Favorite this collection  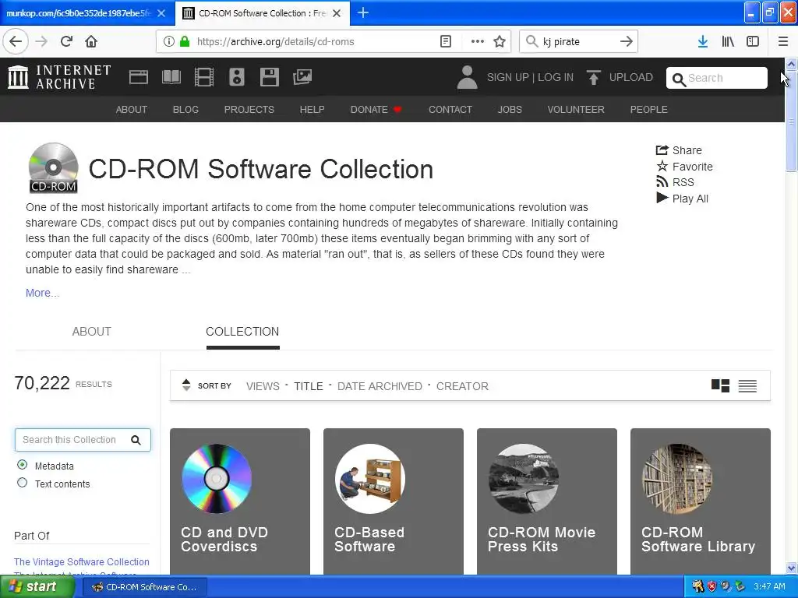tap(684, 167)
